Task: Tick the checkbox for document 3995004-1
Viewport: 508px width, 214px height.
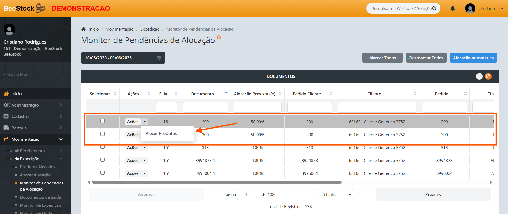Action: coord(102,173)
